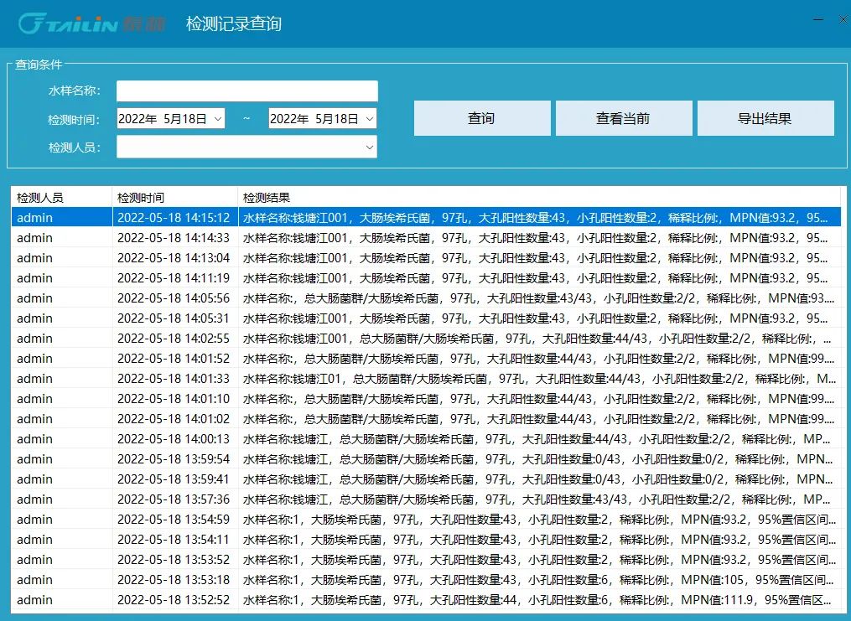This screenshot has width=851, height=621.
Task: Select the record timed 2022-05-18 13:53:18
Action: coord(174,580)
